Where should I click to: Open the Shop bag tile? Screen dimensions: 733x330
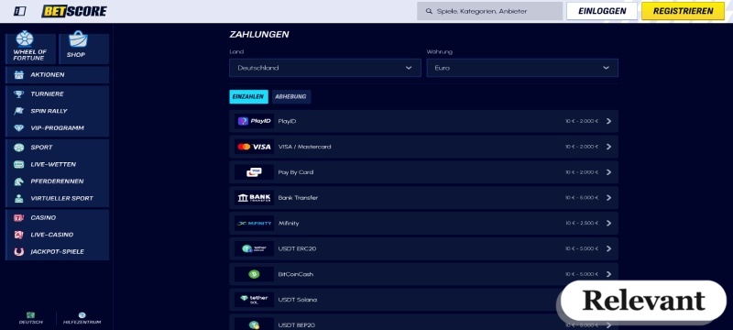tap(84, 48)
